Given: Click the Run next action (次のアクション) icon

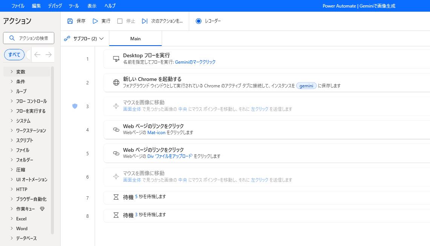Looking at the screenshot, I should (x=145, y=21).
